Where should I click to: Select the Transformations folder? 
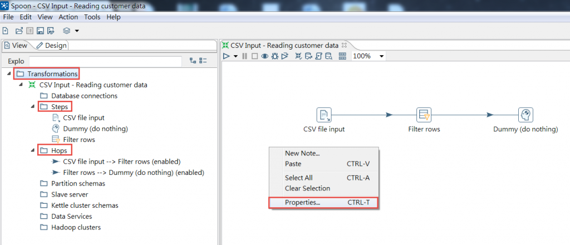(x=47, y=74)
